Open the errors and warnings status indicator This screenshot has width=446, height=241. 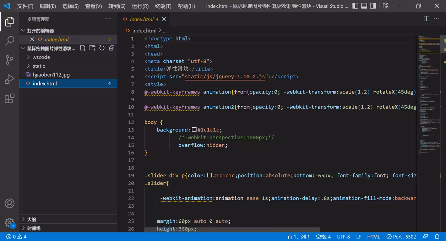[16, 237]
